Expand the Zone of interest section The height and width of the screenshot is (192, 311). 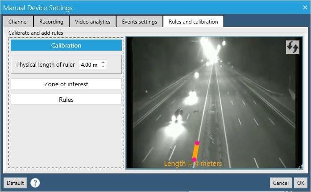(x=66, y=84)
